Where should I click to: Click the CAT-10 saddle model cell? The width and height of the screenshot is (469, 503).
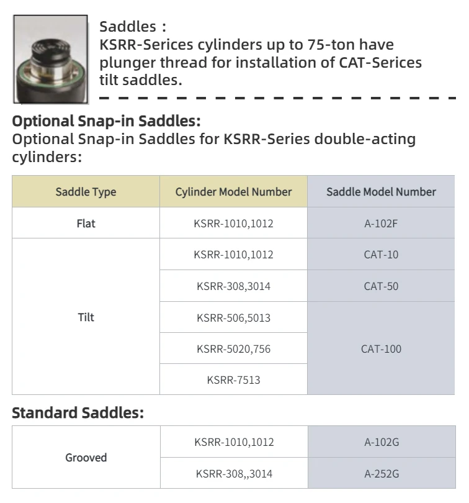[x=381, y=255]
